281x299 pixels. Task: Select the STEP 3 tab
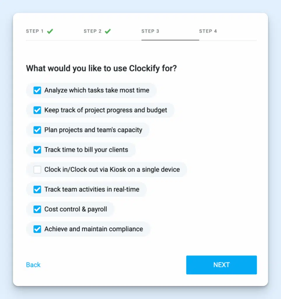(150, 31)
